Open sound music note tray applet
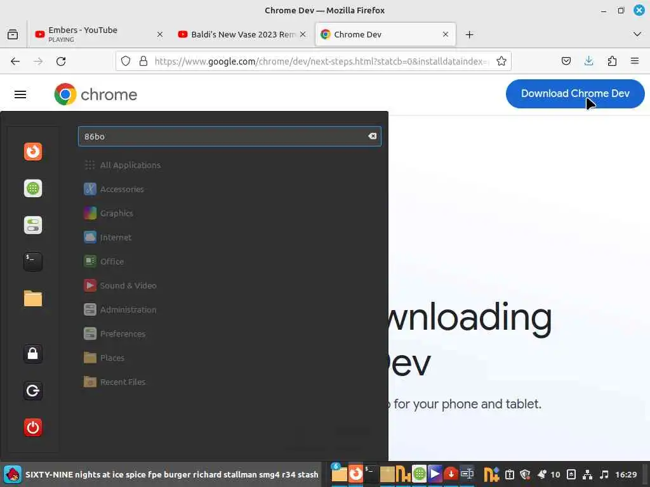Image resolution: width=650 pixels, height=487 pixels. pos(604,474)
